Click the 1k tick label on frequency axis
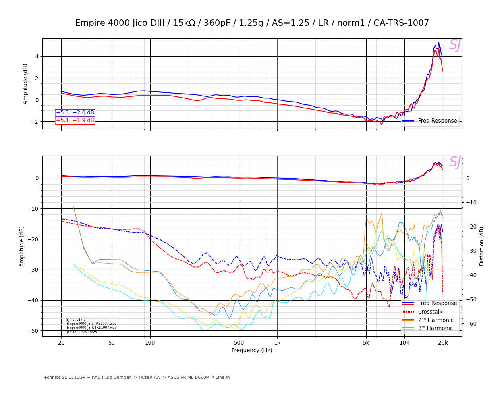The height and width of the screenshot is (399, 504). click(277, 343)
